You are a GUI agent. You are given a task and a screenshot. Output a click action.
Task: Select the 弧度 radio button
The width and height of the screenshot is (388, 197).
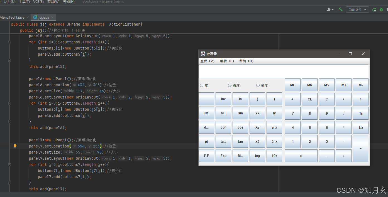coord(230,85)
